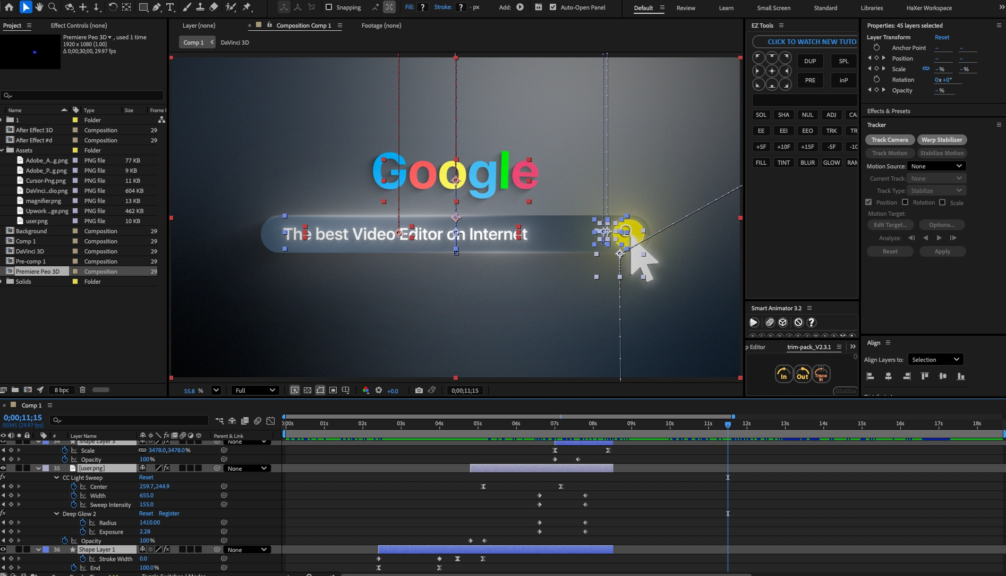
Task: Open the Motion Source dropdown
Action: point(936,166)
